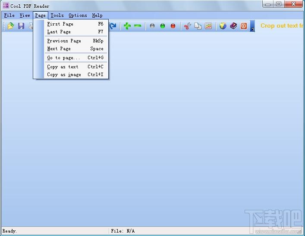Click the copy pages icon
The height and width of the screenshot is (236, 305).
pos(198,26)
